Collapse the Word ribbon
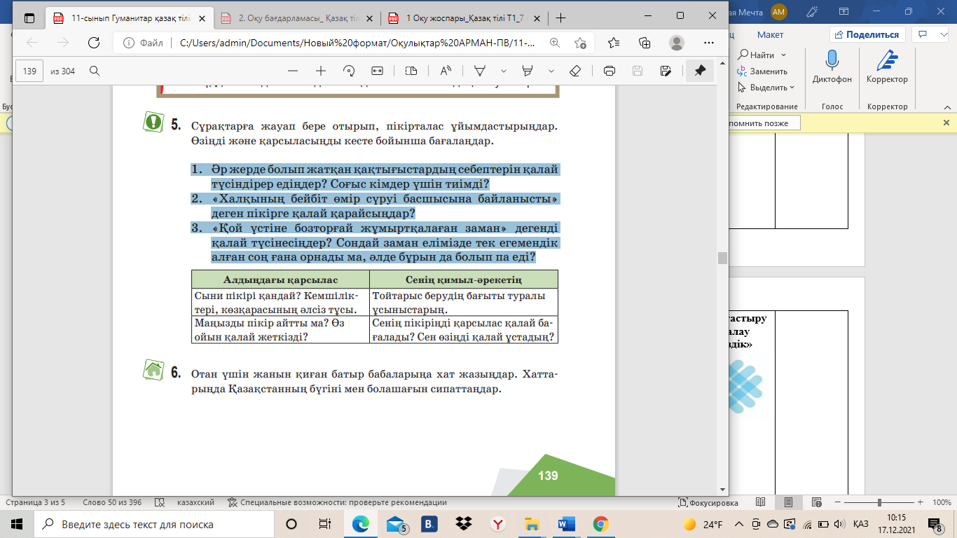 click(x=946, y=106)
